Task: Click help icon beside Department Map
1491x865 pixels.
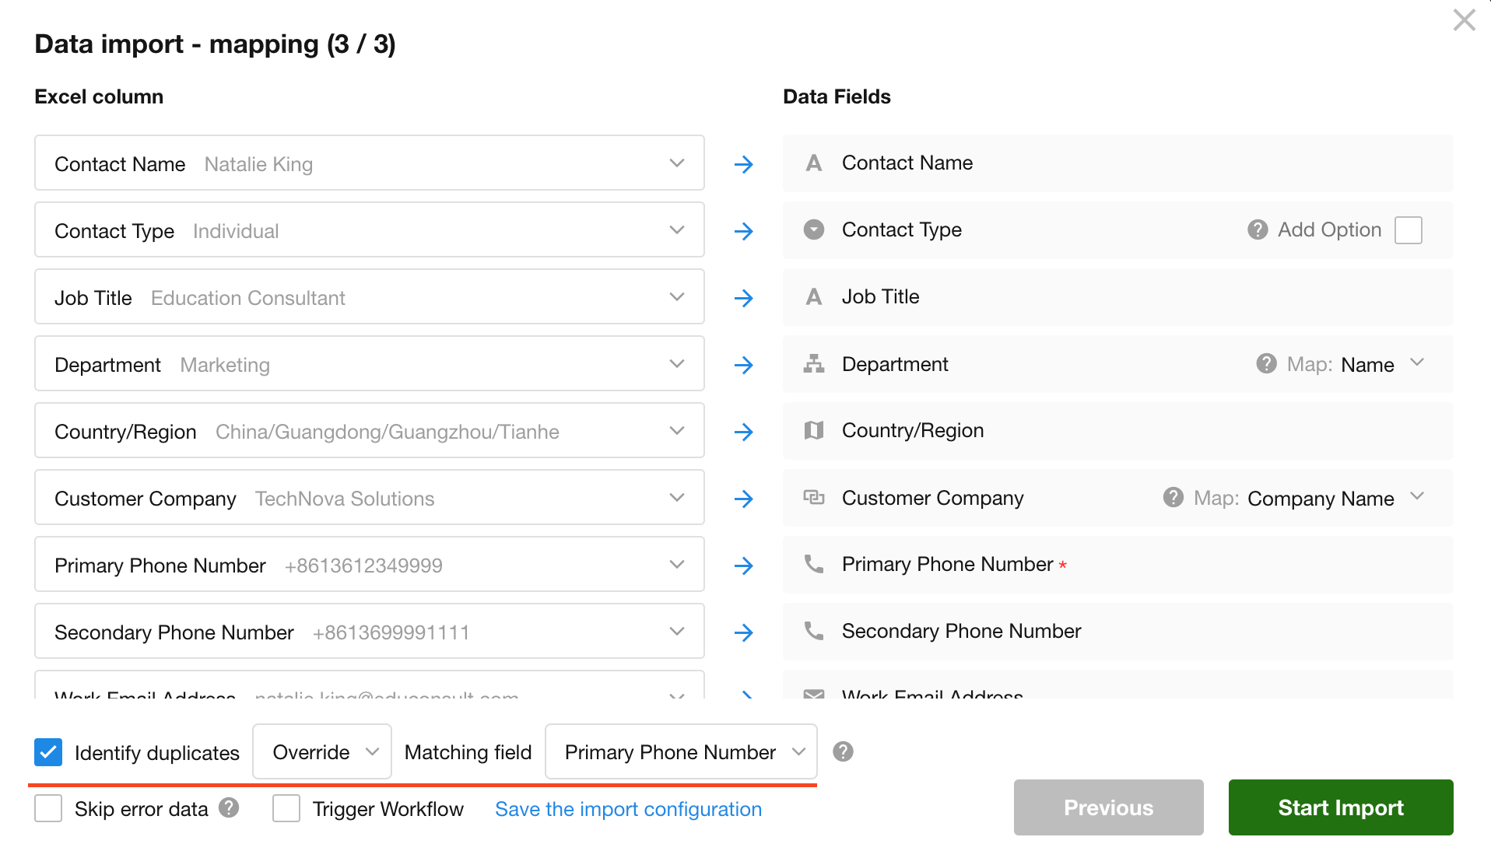Action: click(1266, 363)
